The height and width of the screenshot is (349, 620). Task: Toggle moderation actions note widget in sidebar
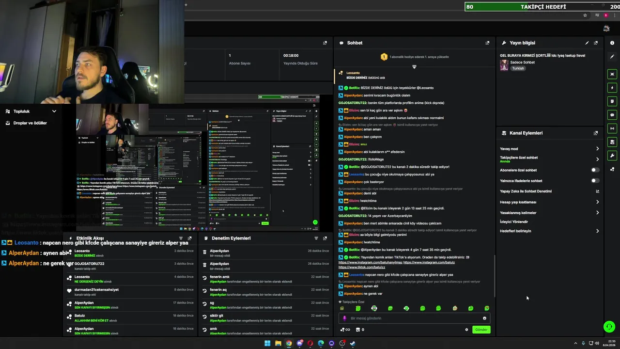coord(612,101)
